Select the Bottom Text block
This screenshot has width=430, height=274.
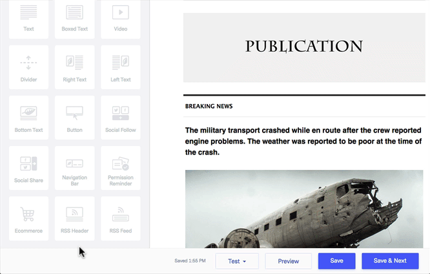point(28,118)
